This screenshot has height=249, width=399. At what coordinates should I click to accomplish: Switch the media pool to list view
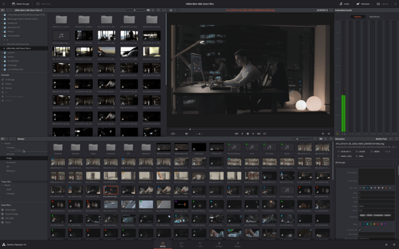coord(325,139)
